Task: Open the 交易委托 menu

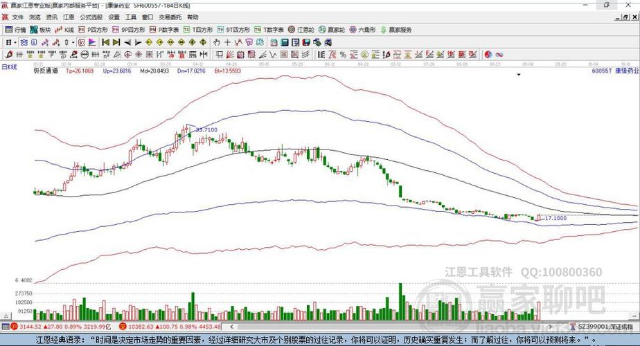Action: (x=170, y=17)
